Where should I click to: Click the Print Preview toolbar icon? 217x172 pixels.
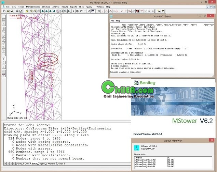tap(21, 11)
